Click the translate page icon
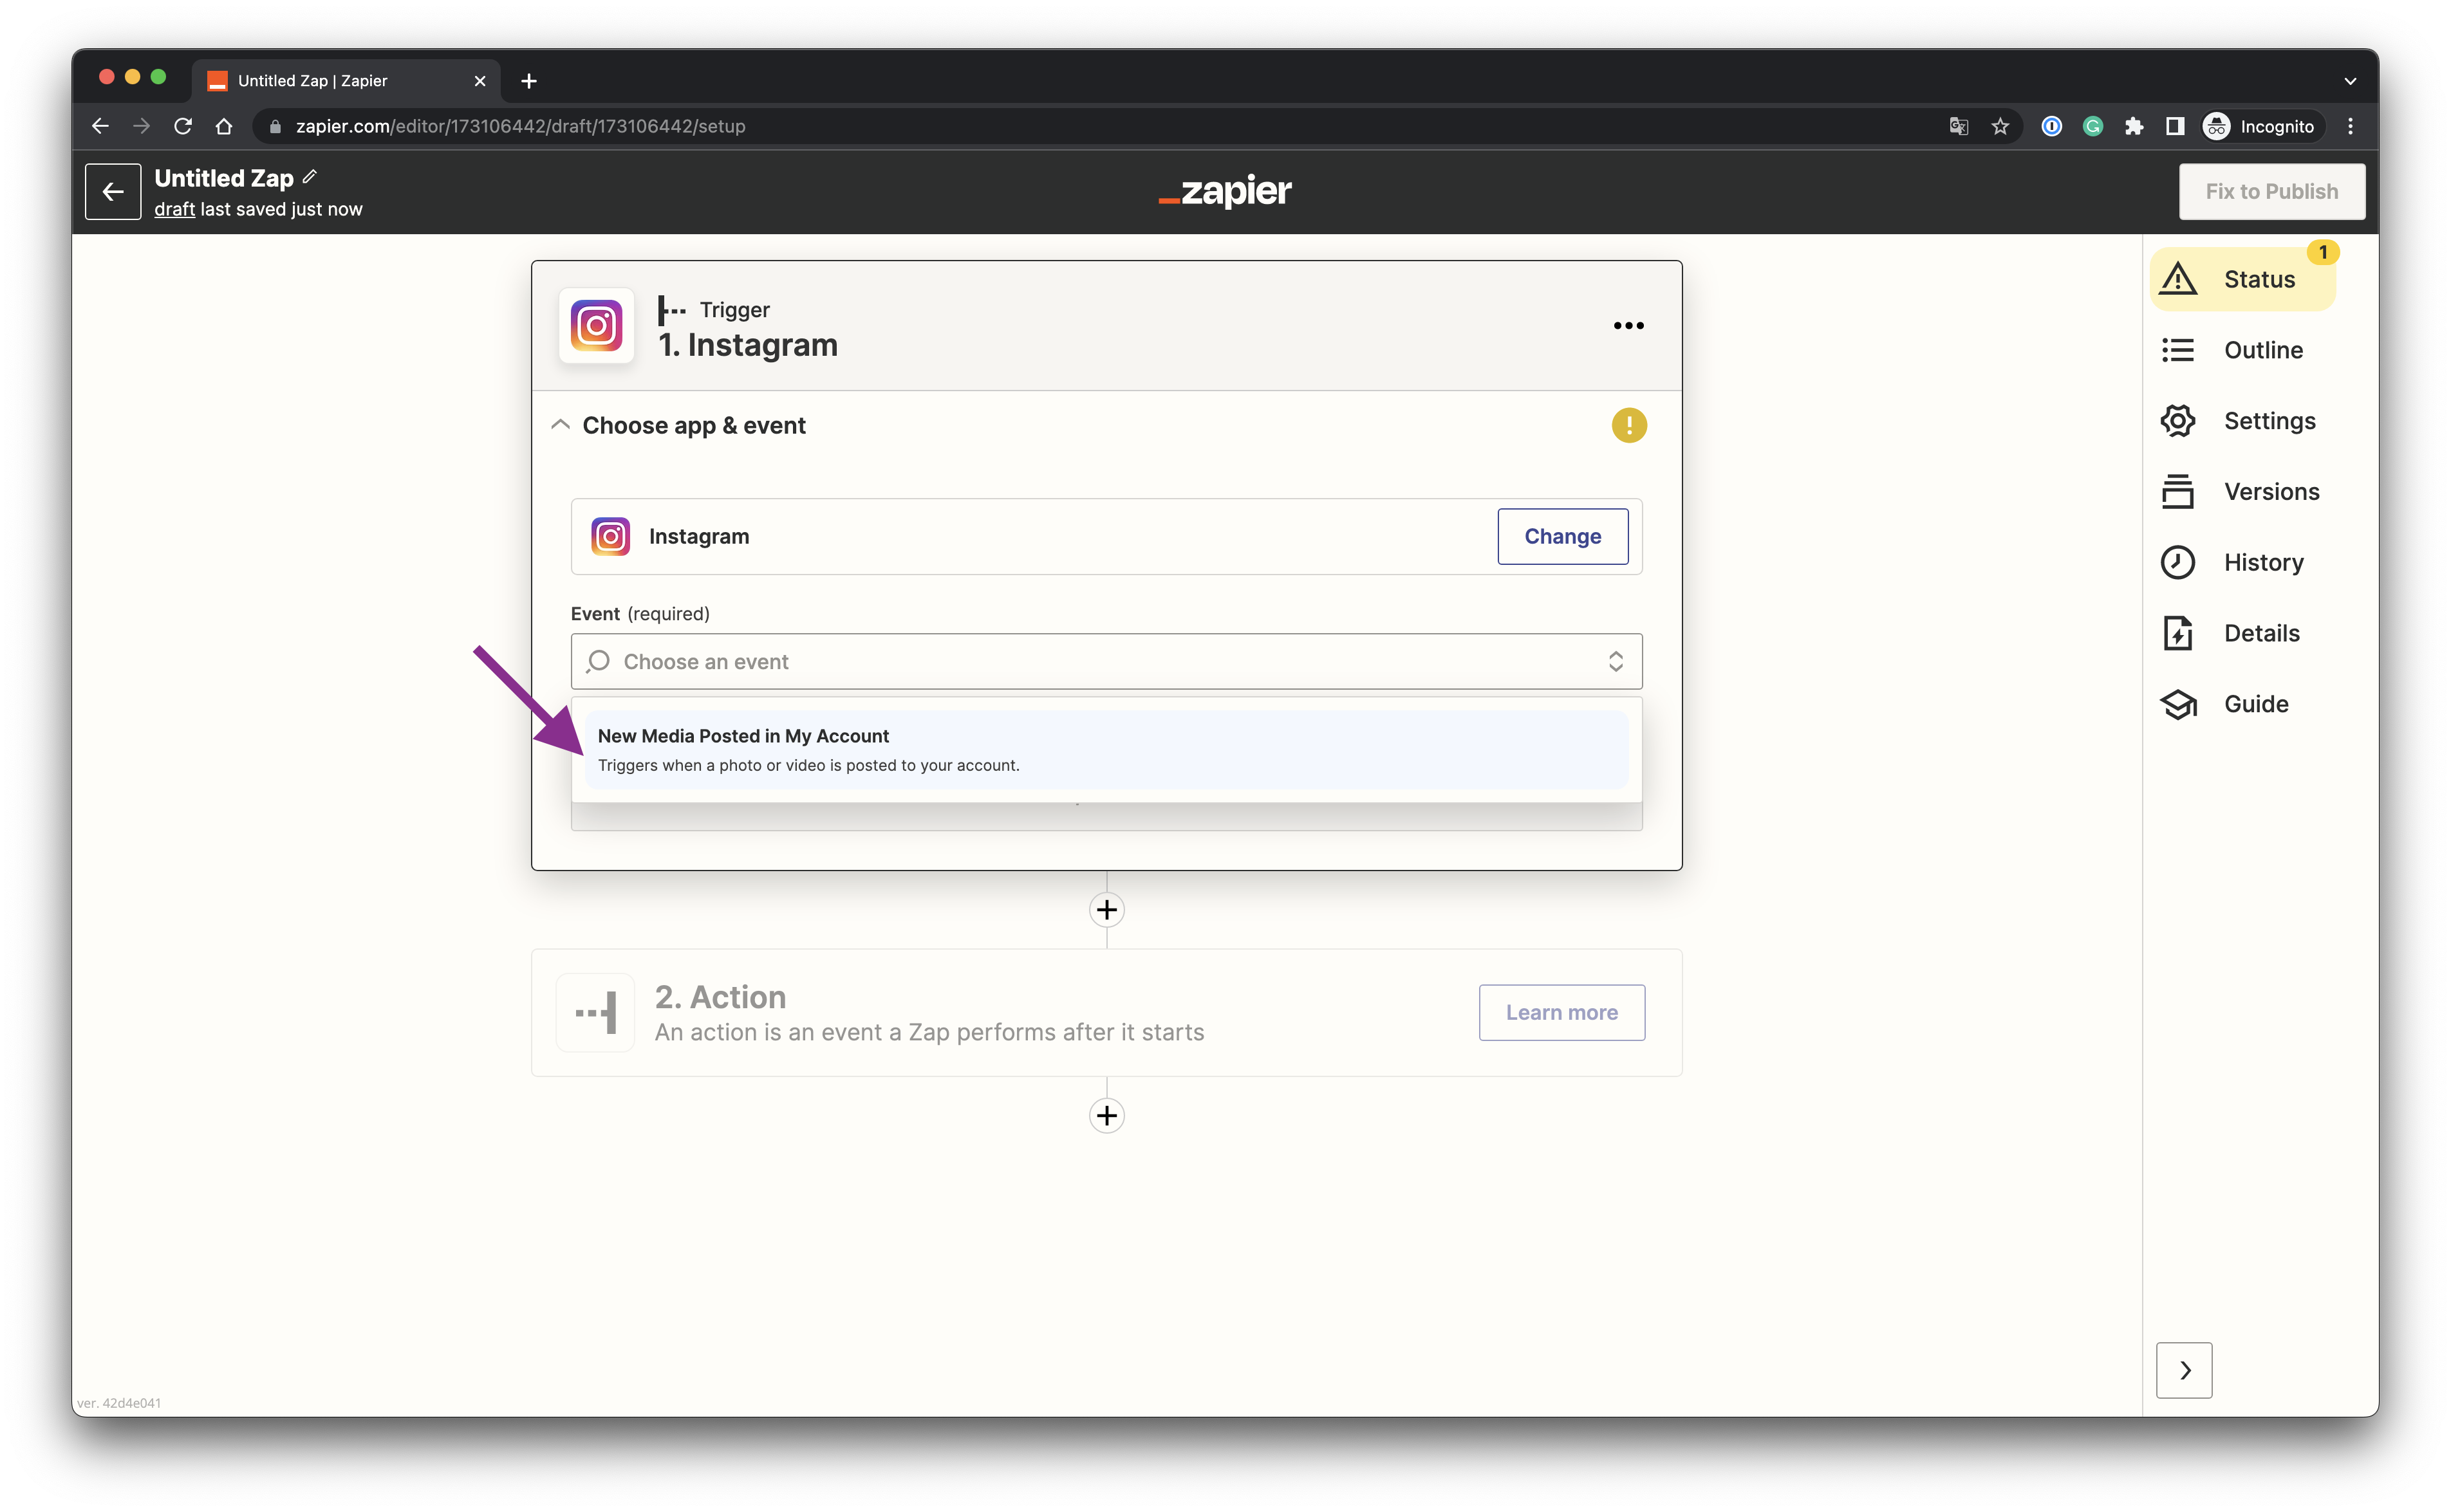Screen dimensions: 2451x1512 coord(1959,126)
